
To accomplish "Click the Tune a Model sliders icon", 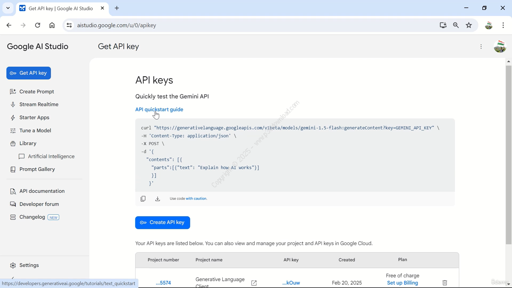I will click(x=13, y=130).
